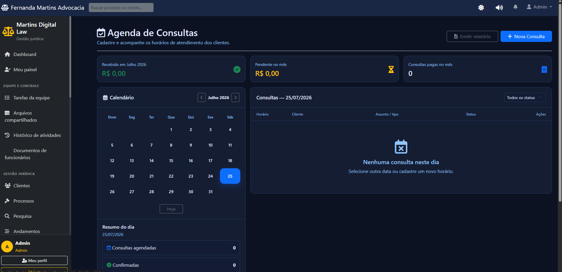
Task: Select day 31 in the calendar
Action: (211, 192)
